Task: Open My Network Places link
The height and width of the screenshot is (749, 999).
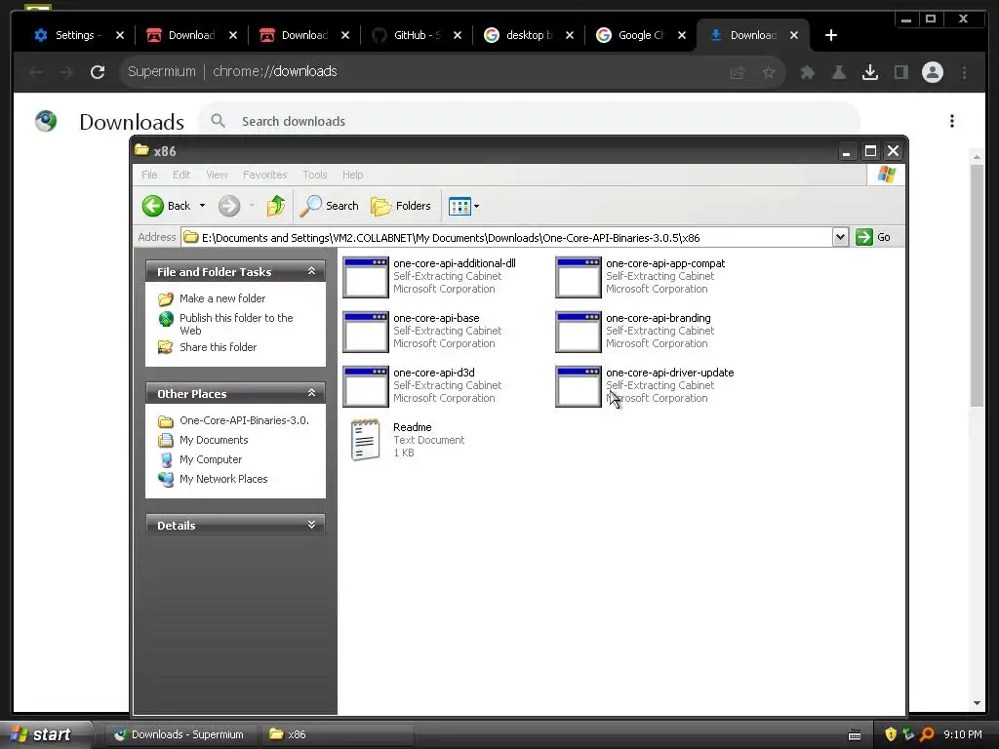Action: (x=223, y=479)
